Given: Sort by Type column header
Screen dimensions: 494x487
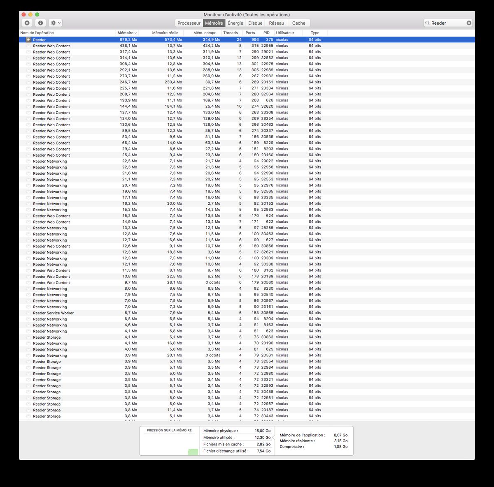Looking at the screenshot, I should [315, 33].
